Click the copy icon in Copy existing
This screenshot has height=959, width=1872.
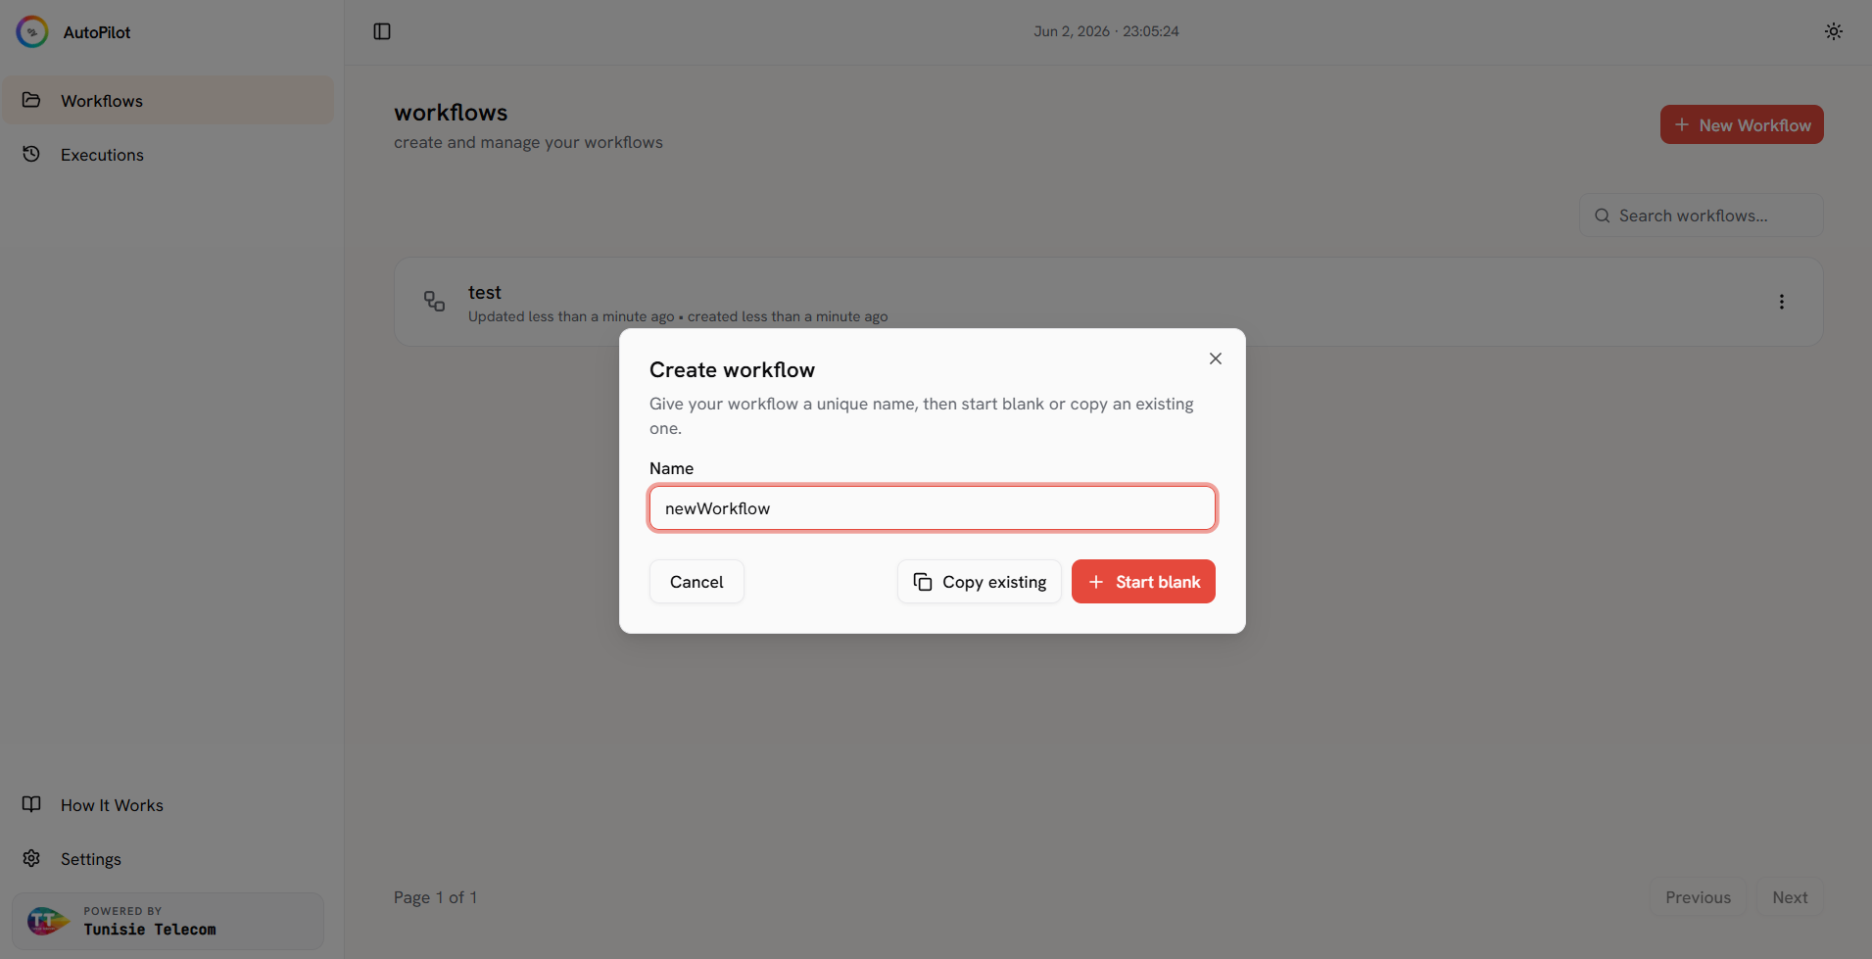click(x=923, y=582)
